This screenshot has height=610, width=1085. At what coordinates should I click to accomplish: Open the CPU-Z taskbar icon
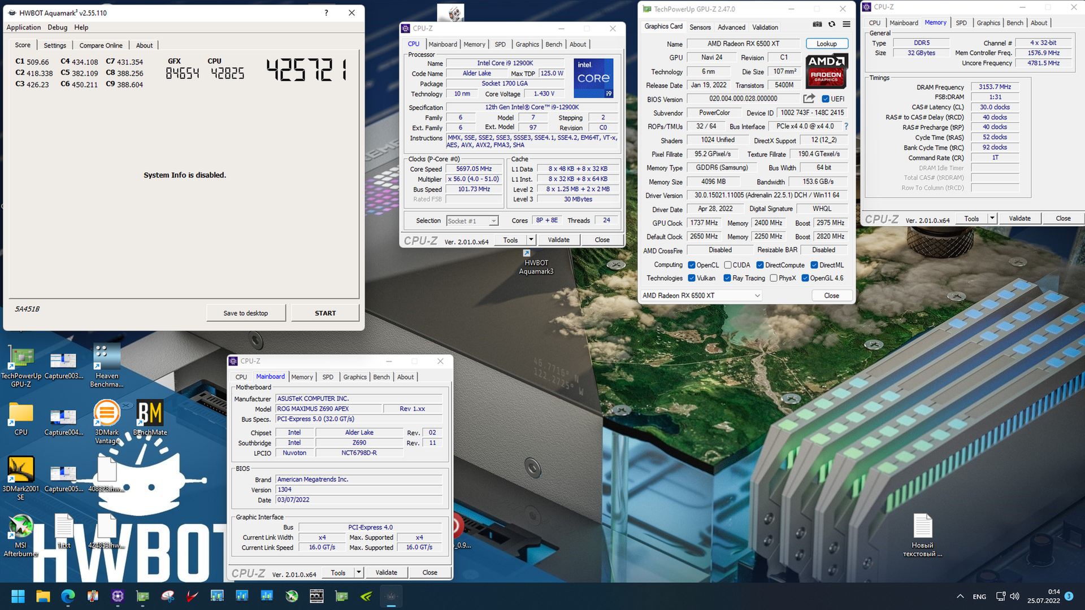118,596
